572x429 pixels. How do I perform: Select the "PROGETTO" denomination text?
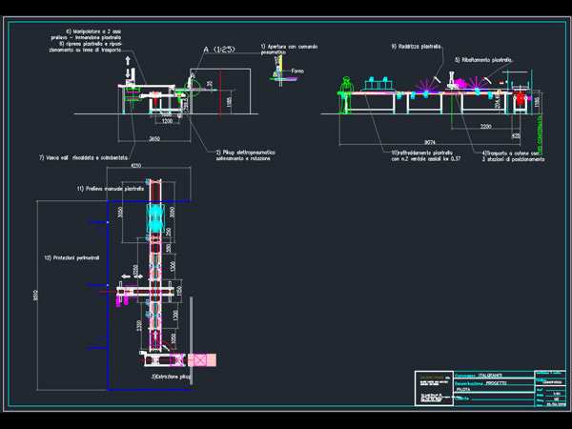pos(496,383)
